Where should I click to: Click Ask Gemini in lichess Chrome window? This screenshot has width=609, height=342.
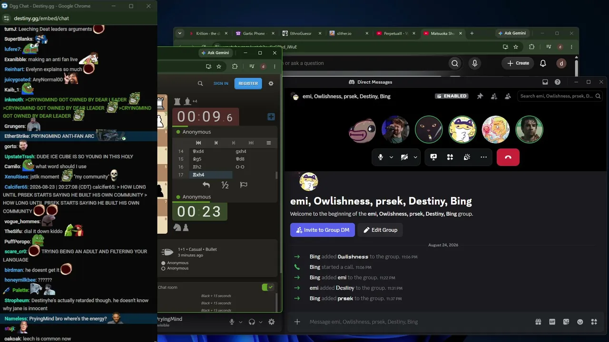(x=215, y=53)
